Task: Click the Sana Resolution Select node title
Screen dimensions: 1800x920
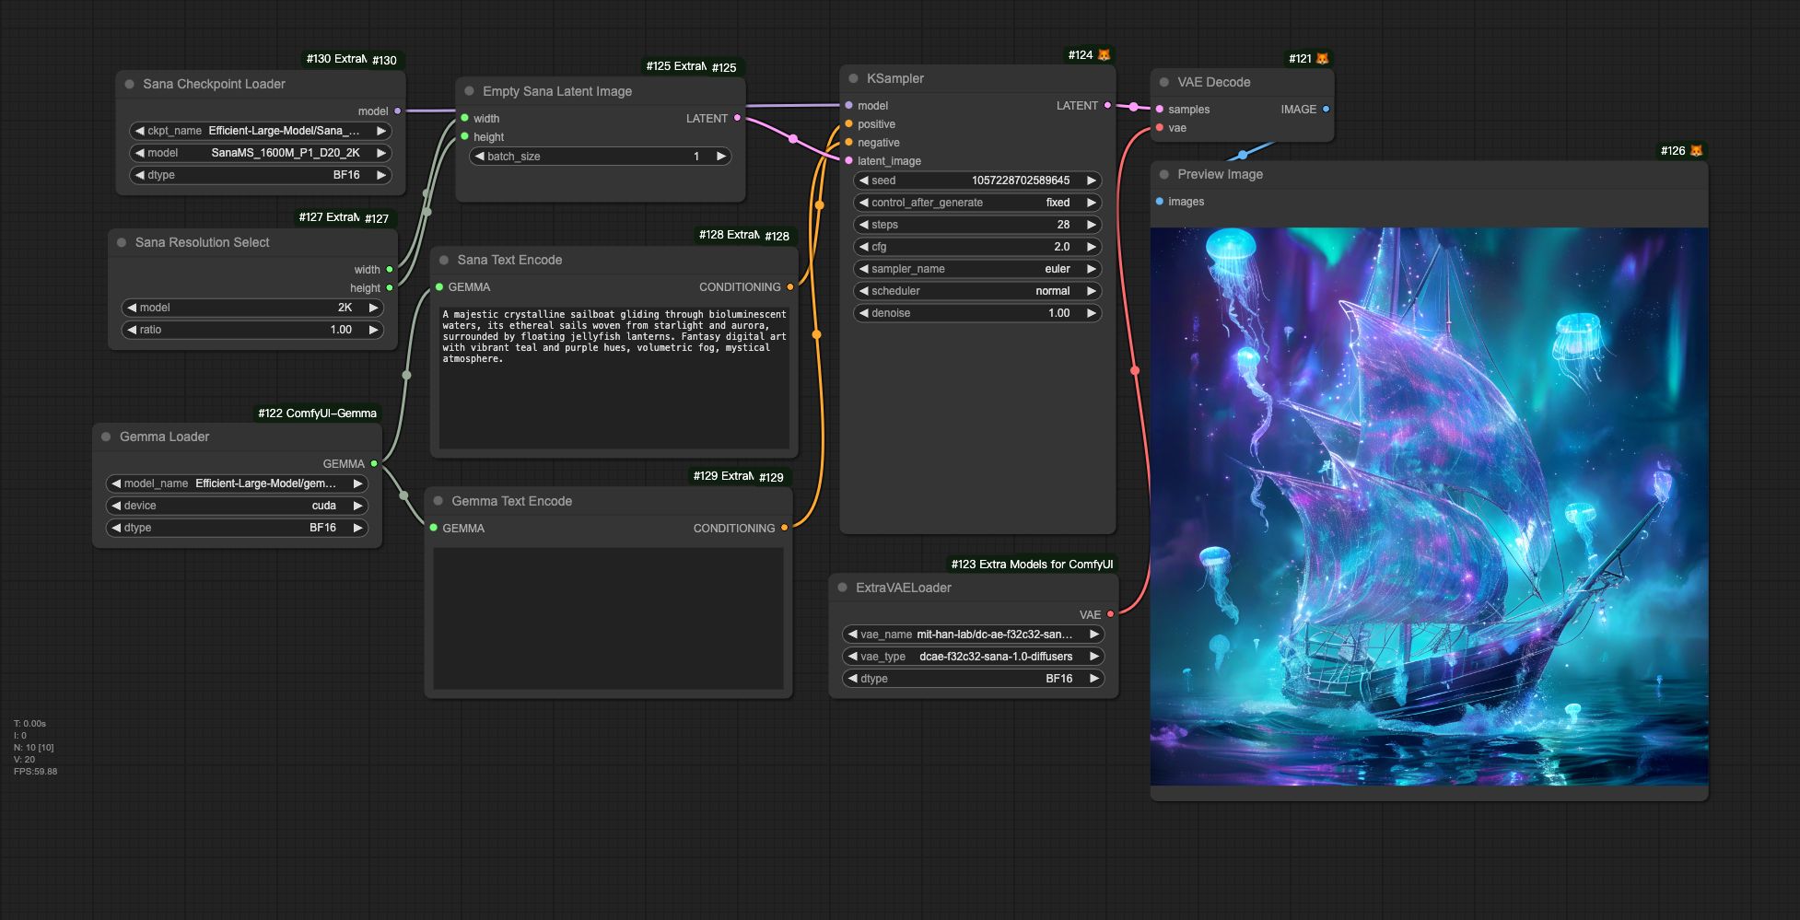Action: (202, 243)
